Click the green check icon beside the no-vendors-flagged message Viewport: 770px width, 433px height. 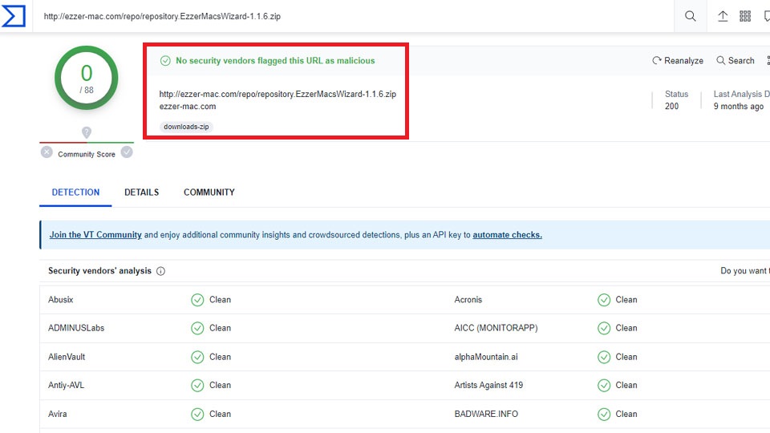pos(165,61)
